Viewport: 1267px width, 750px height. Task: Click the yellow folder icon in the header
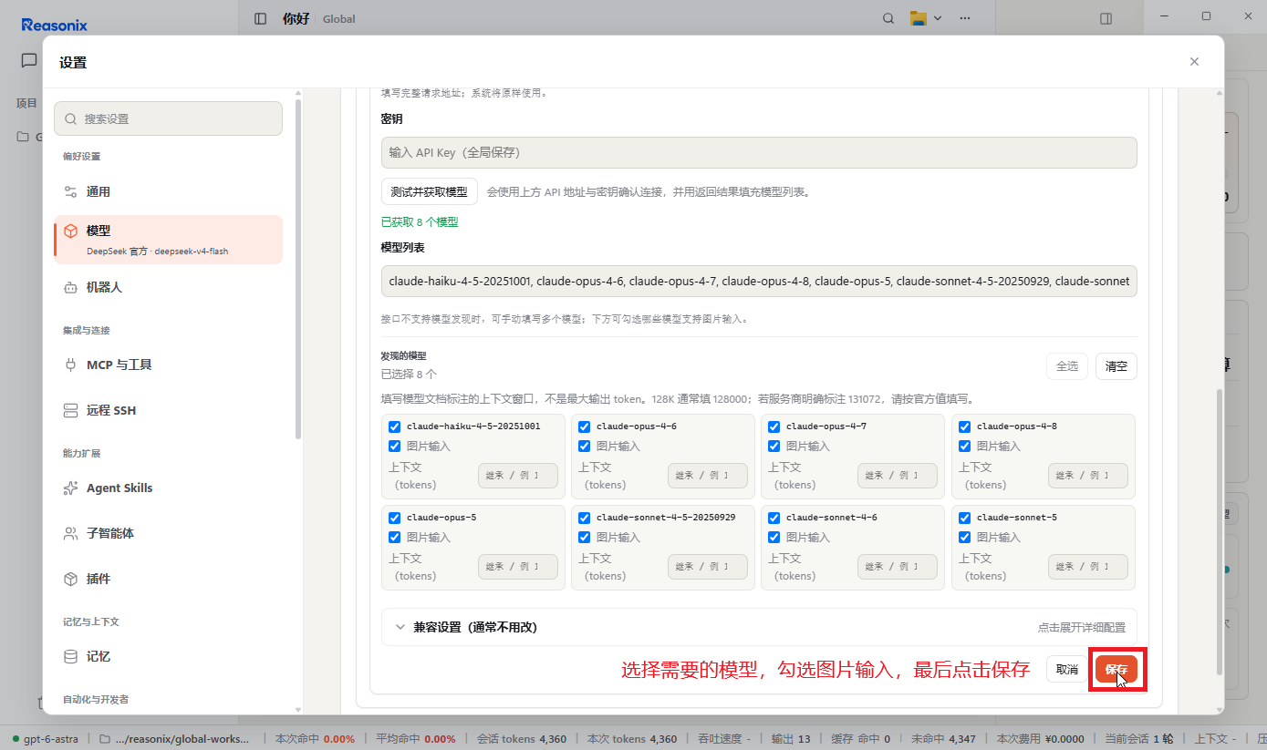click(919, 18)
